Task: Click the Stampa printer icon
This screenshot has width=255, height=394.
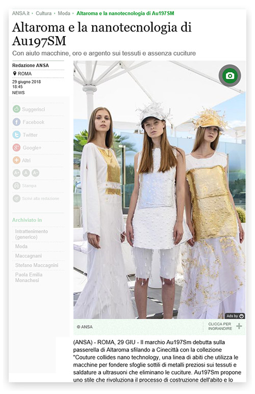Action: coord(17,186)
